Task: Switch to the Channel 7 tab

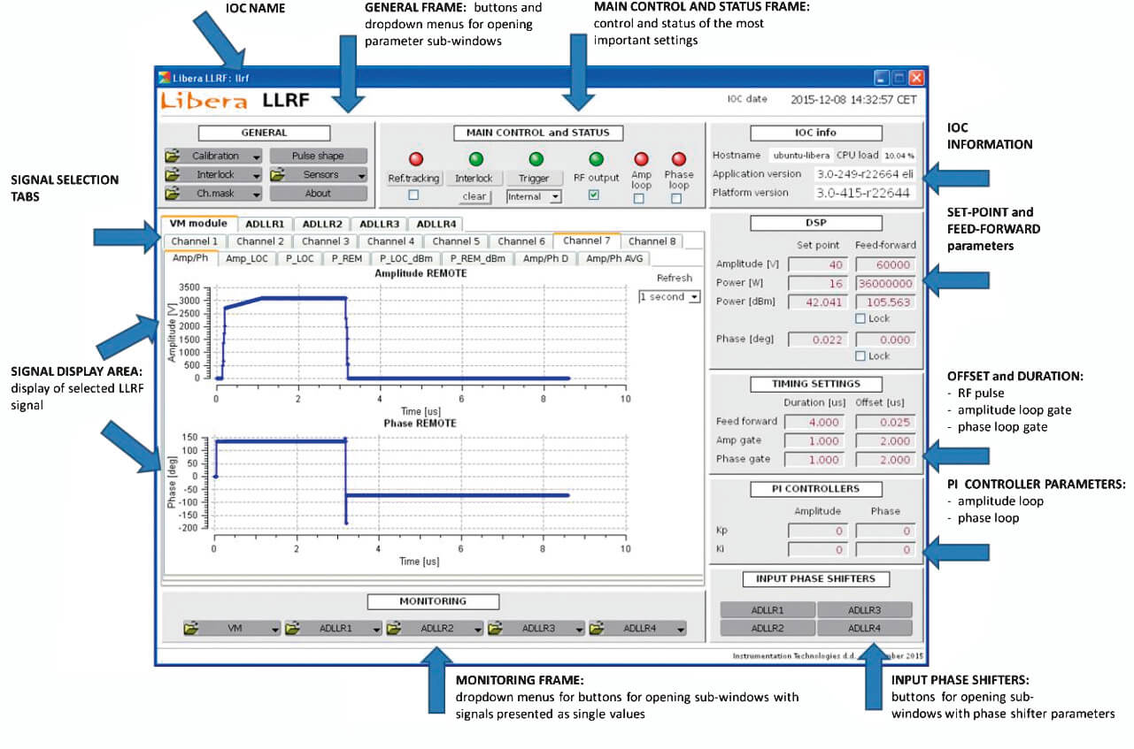Action: click(587, 241)
